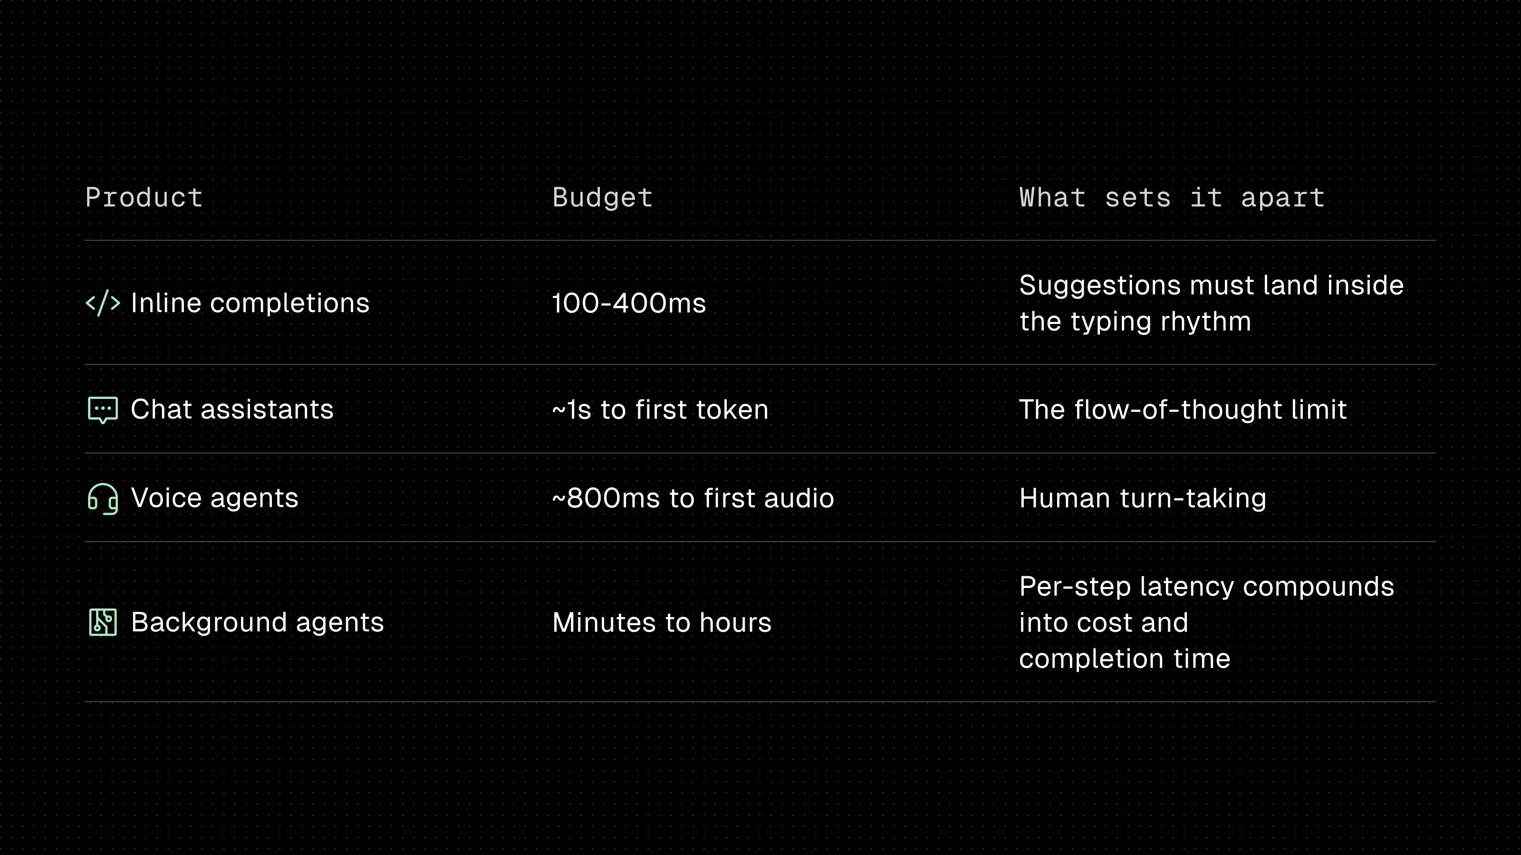Click the 'completion time' line in last row

point(1125,658)
